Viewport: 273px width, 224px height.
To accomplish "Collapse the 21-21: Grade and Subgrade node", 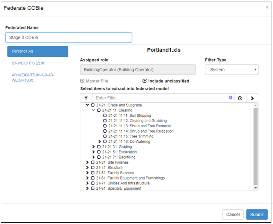I will pos(87,105).
